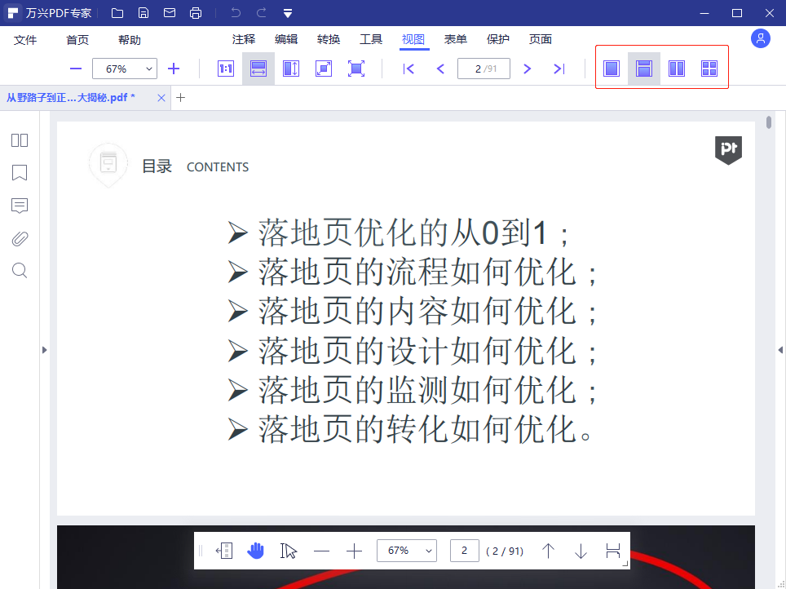Toggle two-page facing view mode
The image size is (786, 589).
coord(677,69)
